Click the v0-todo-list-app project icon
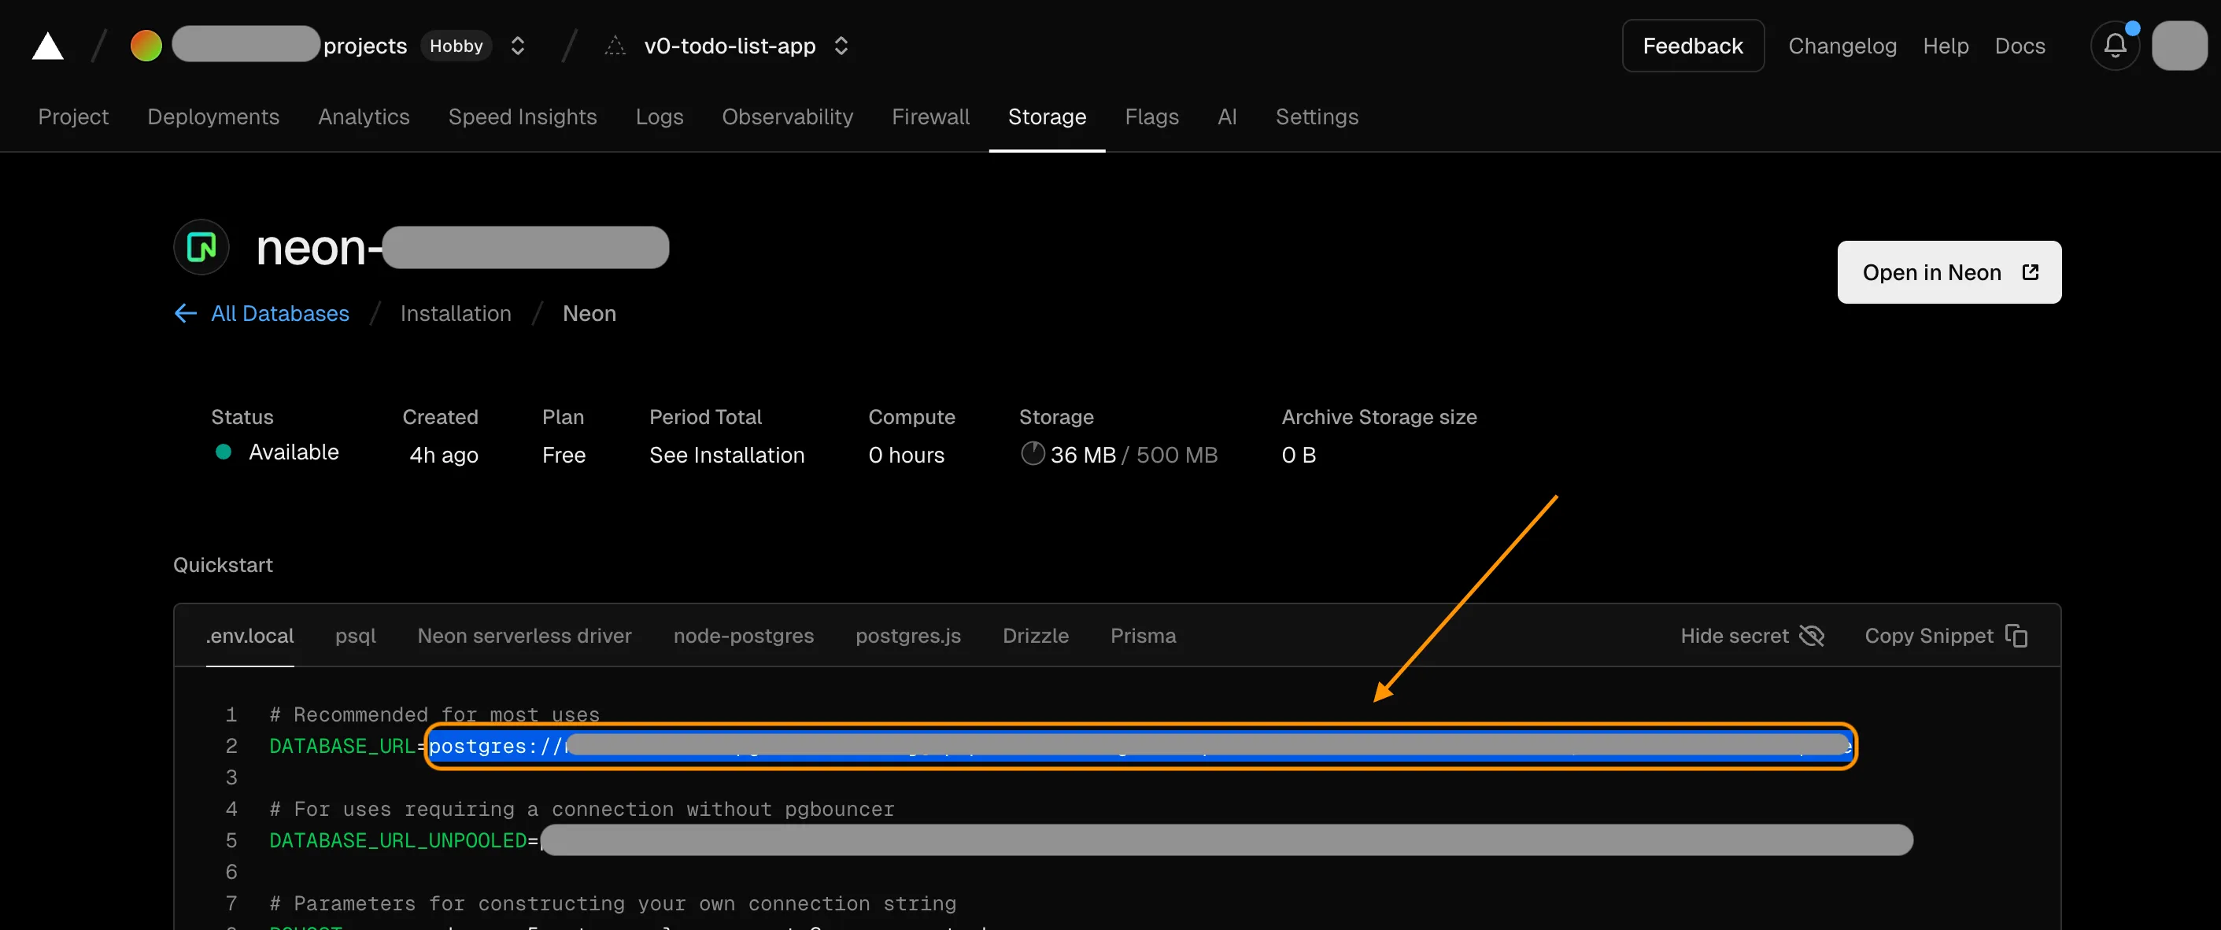Screen dimensions: 2221x930 coord(615,46)
